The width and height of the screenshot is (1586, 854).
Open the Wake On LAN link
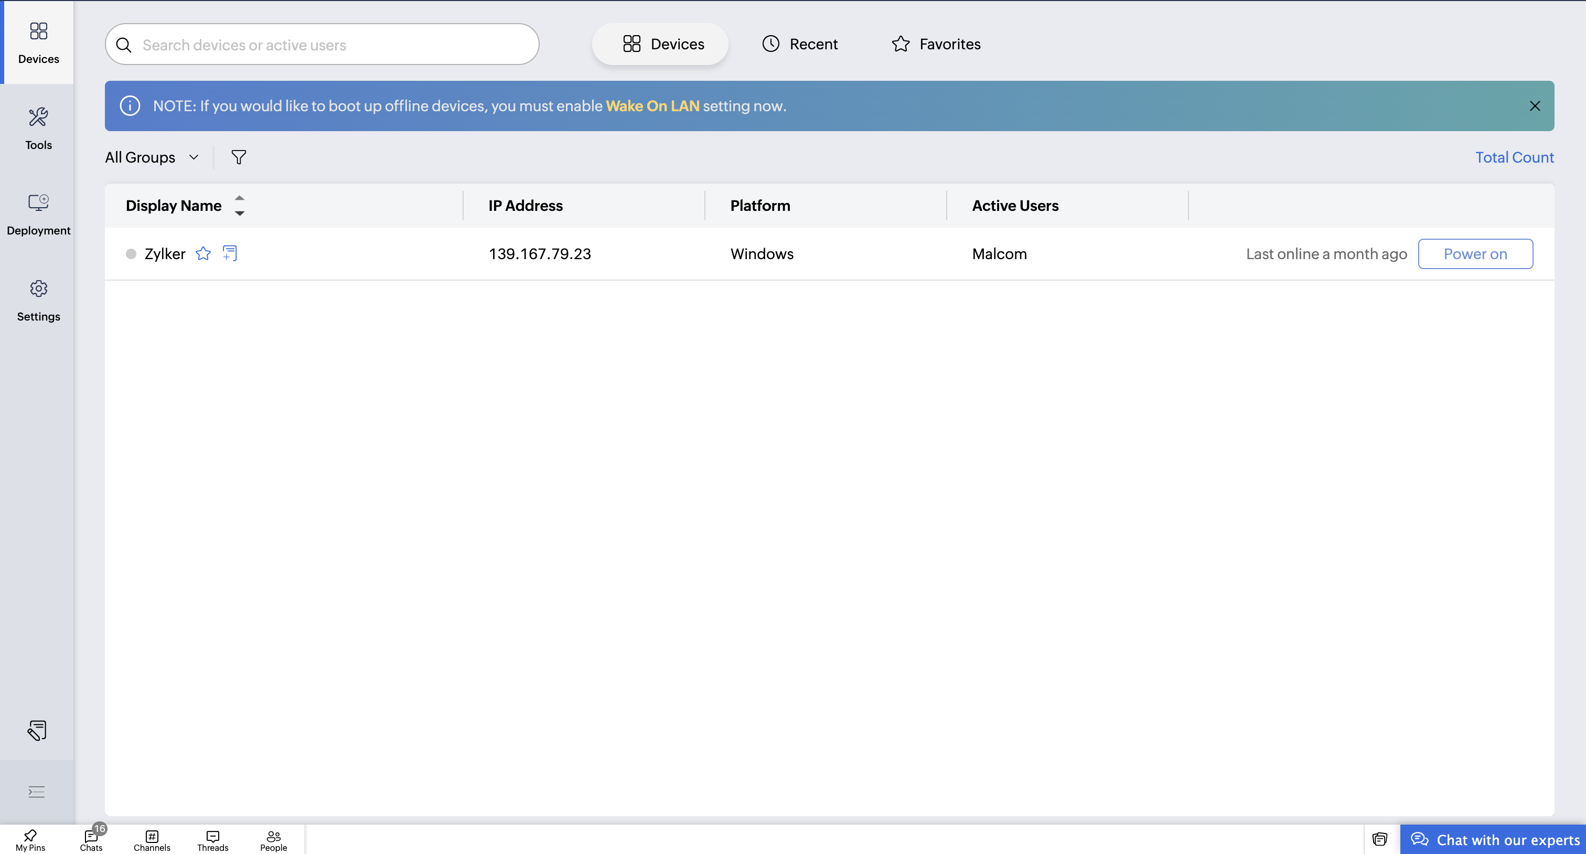[652, 106]
